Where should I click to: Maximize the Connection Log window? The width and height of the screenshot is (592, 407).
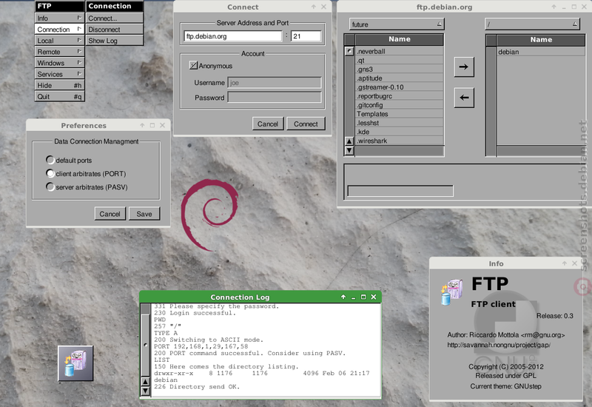pyautogui.click(x=363, y=297)
